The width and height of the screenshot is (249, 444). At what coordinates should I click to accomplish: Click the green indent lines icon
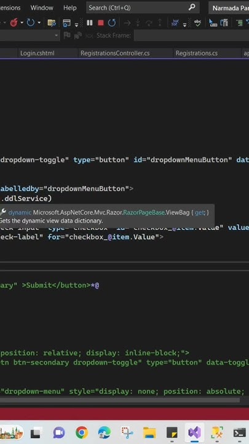(239, 23)
